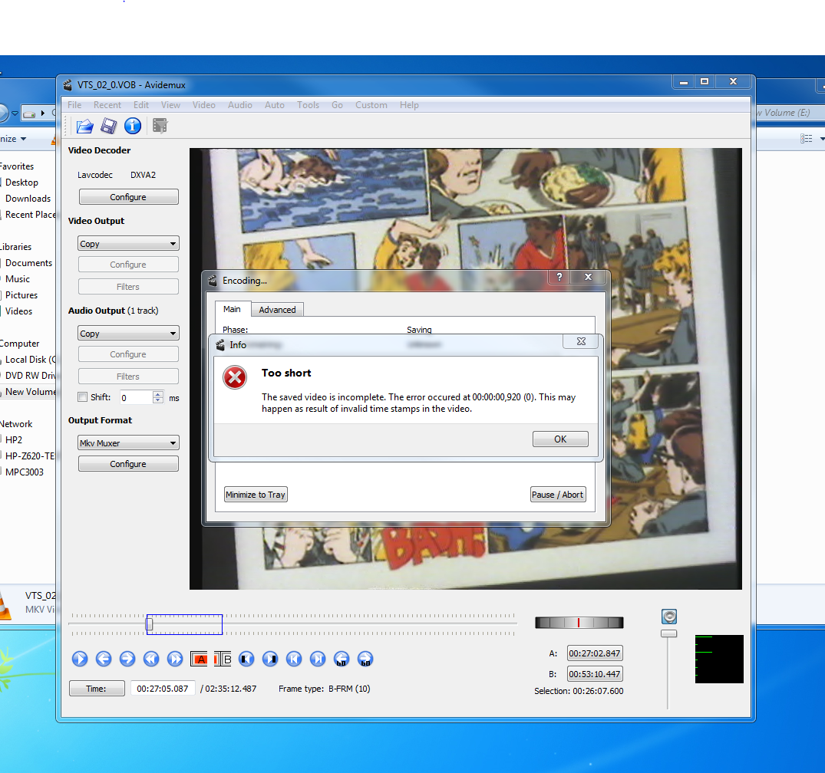Open the Video menu

point(203,105)
